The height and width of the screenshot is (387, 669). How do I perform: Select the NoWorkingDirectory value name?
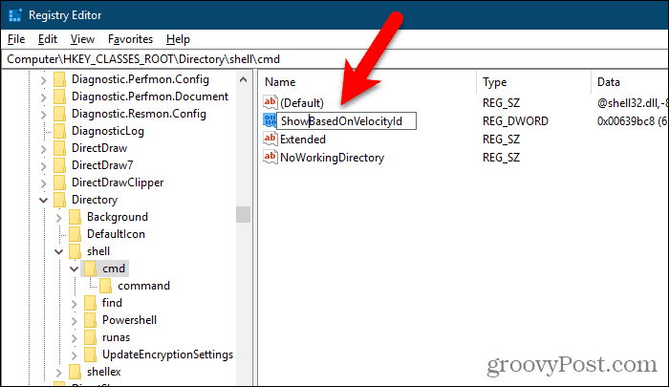coord(332,158)
